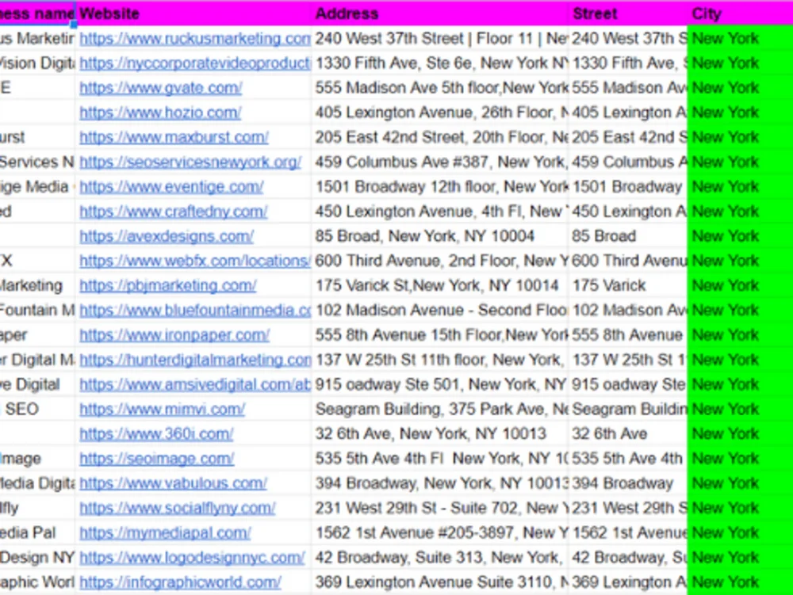Open the www.logodesignnyc.com link
Viewport: 793px width, 595px height.
point(192,558)
